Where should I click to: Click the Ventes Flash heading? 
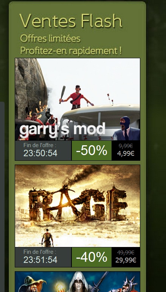pyautogui.click(x=71, y=20)
